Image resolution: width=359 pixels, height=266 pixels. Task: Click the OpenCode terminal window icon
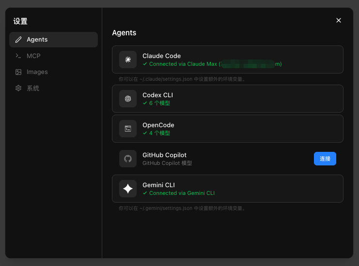[128, 129]
